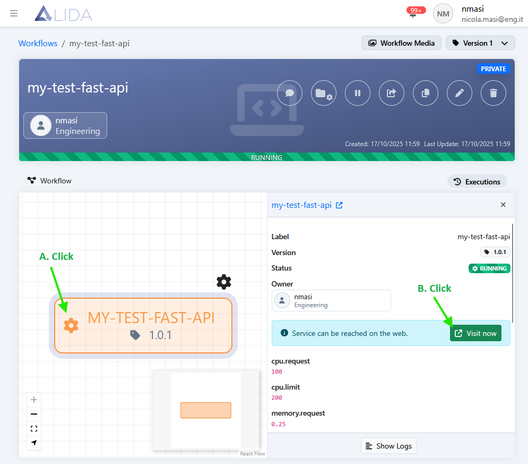Click the black gear settings icon above the node
The width and height of the screenshot is (528, 464).
point(224,282)
